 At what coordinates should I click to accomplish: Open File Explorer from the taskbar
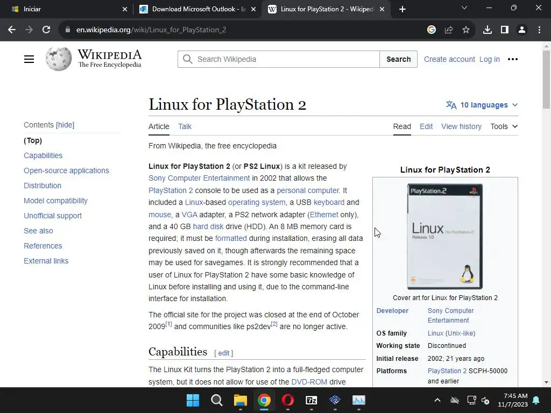tap(241, 400)
